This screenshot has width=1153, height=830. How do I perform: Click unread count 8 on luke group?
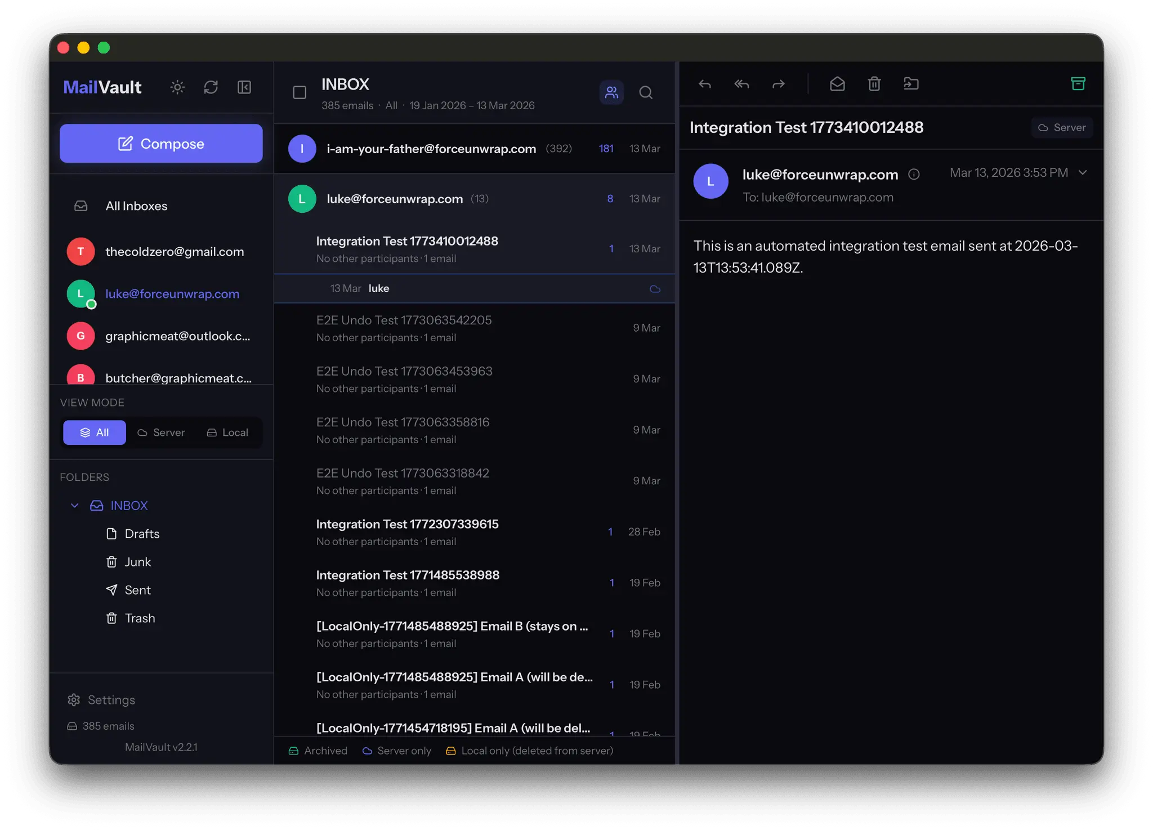pos(610,199)
